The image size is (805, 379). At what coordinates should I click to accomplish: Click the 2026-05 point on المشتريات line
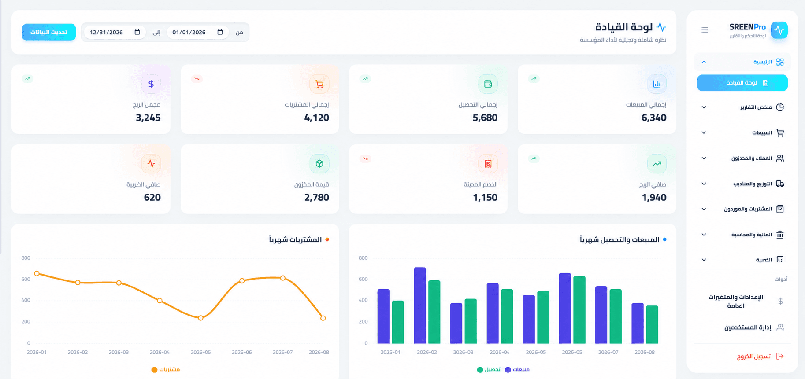click(x=200, y=318)
